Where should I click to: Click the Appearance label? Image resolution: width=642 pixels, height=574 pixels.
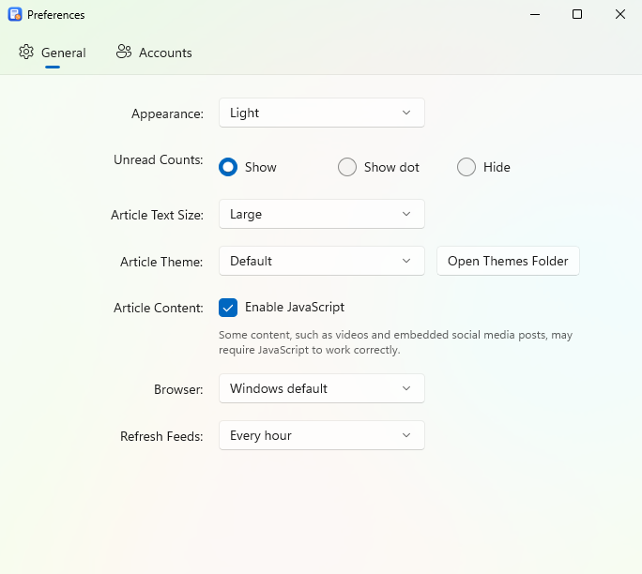[167, 113]
